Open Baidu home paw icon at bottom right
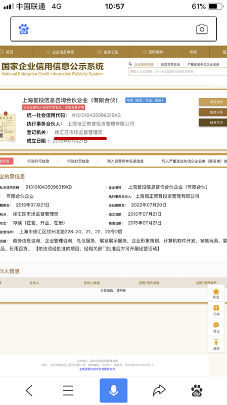The width and height of the screenshot is (227, 405). [x=197, y=390]
